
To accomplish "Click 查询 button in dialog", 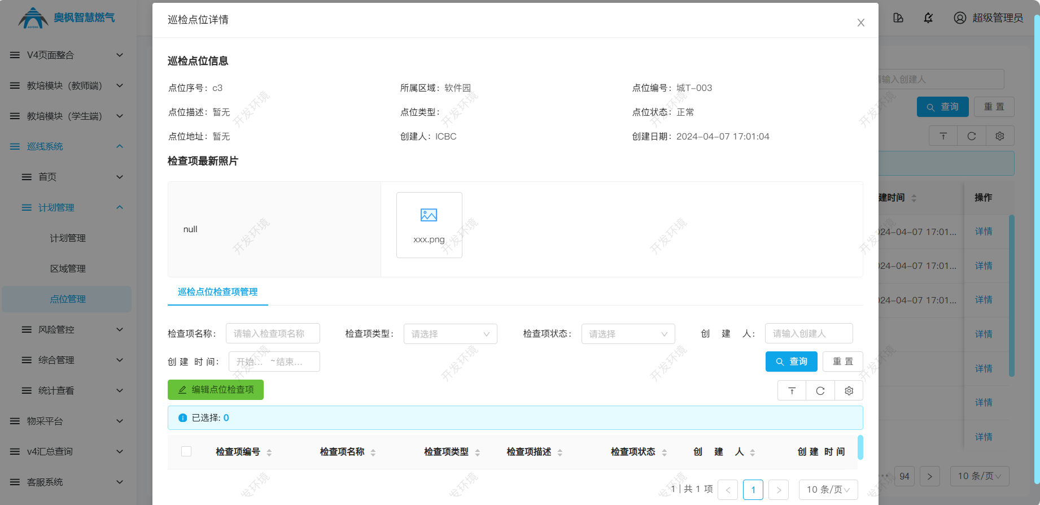I will [x=791, y=362].
